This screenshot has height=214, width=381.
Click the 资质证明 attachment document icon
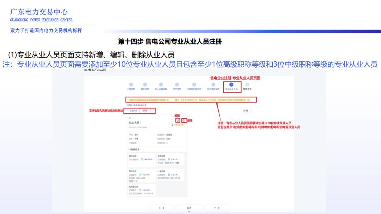click(169, 159)
